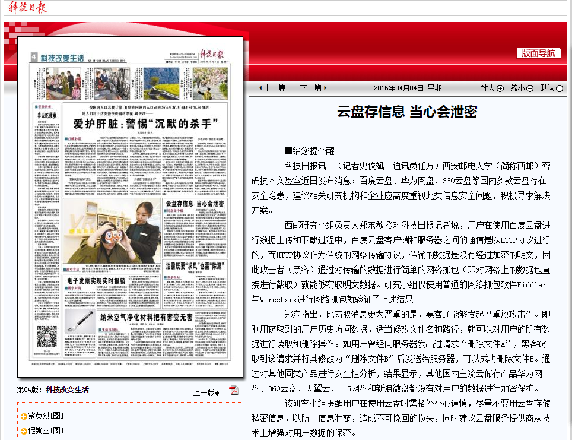This screenshot has width=572, height=440.
Task: Click the 默认 default size circle icon
Action: point(559,88)
